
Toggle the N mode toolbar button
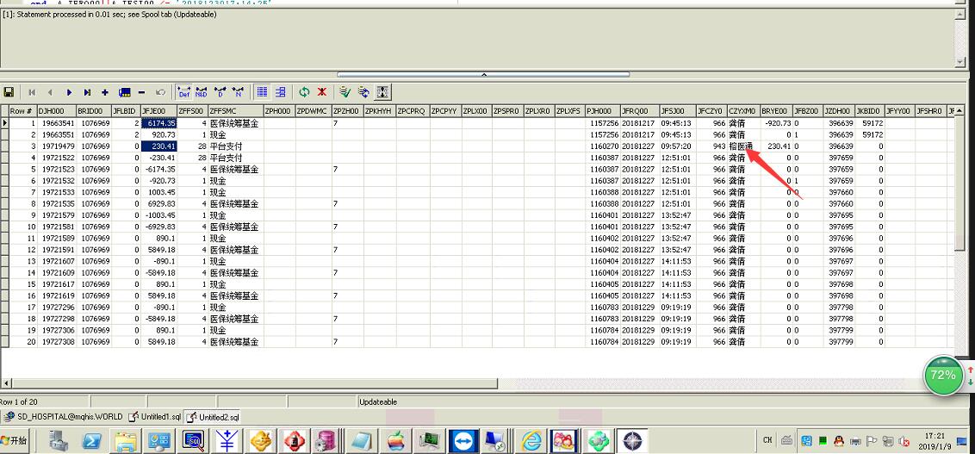[x=239, y=92]
